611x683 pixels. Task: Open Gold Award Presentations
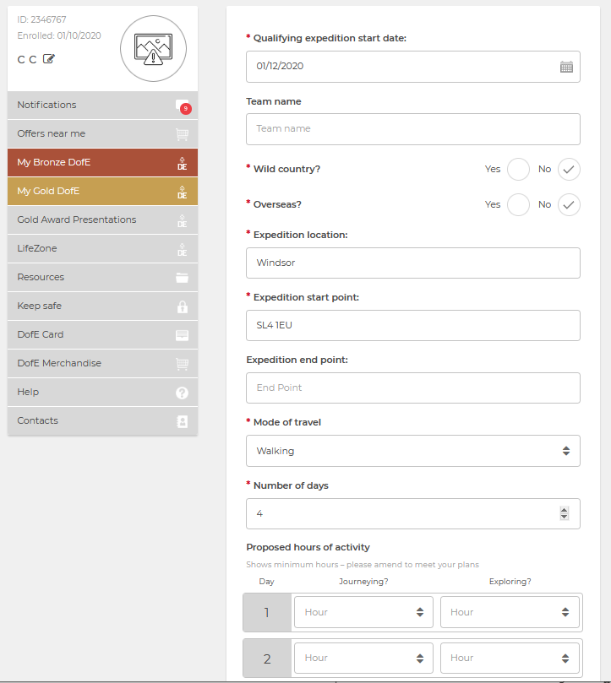[102, 220]
